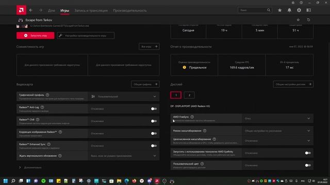
Task: Go forward with the right arrow
Action: click(40, 10)
